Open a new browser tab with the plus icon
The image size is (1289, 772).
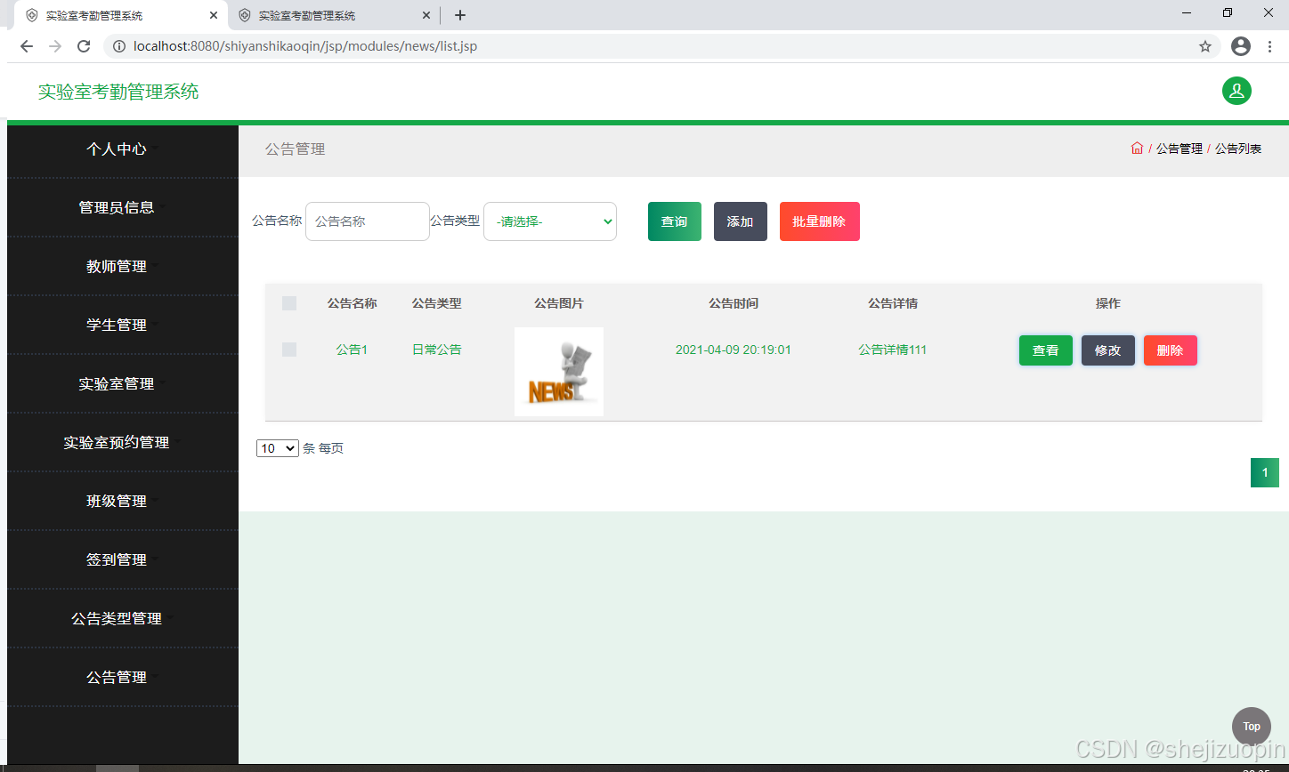tap(459, 14)
